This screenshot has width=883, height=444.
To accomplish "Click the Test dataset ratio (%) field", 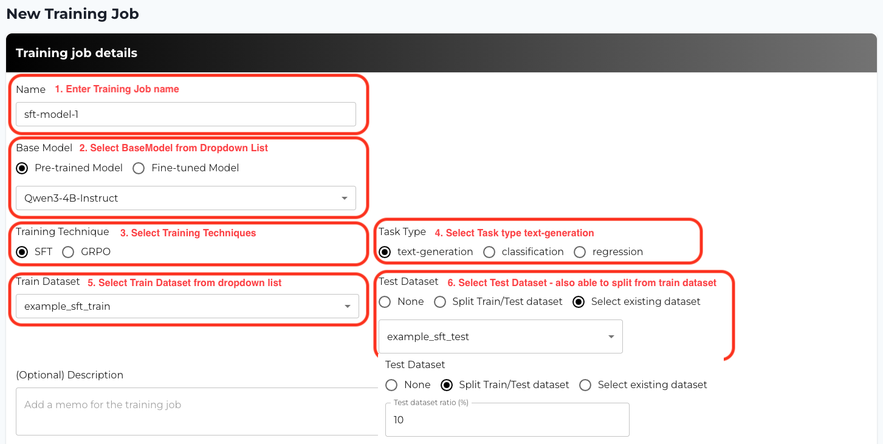I will click(507, 420).
